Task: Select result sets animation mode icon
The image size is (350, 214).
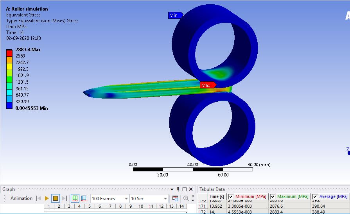Action: (83, 198)
